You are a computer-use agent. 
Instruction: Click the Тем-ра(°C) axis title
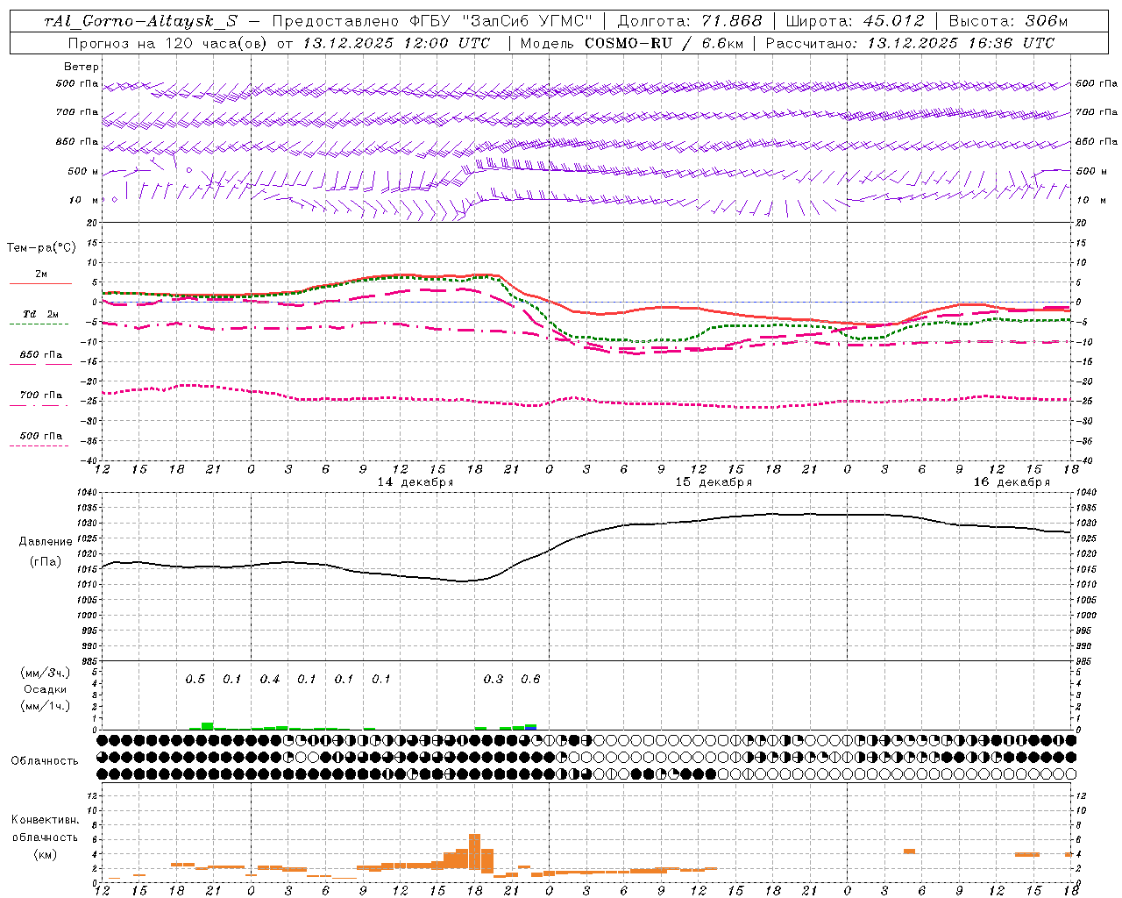(x=41, y=248)
